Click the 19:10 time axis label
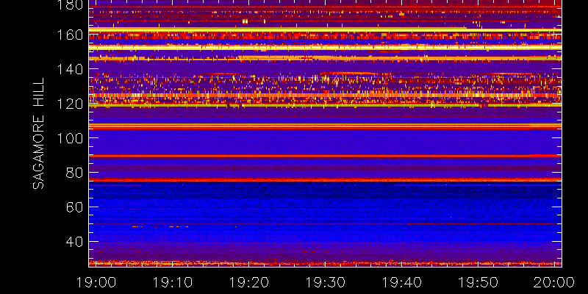588x294 pixels. pyautogui.click(x=173, y=282)
